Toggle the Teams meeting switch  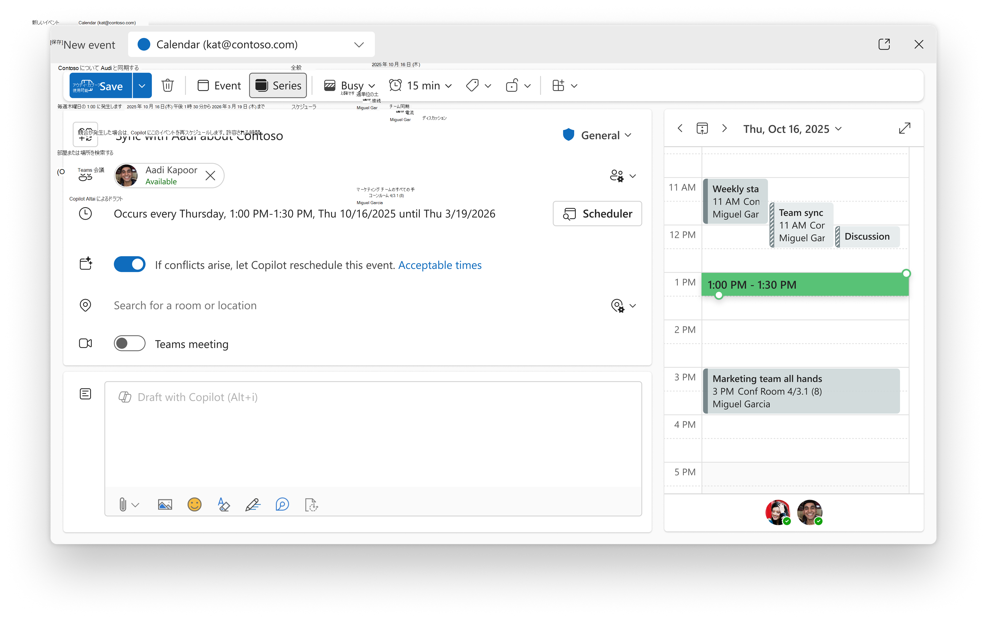pyautogui.click(x=130, y=344)
